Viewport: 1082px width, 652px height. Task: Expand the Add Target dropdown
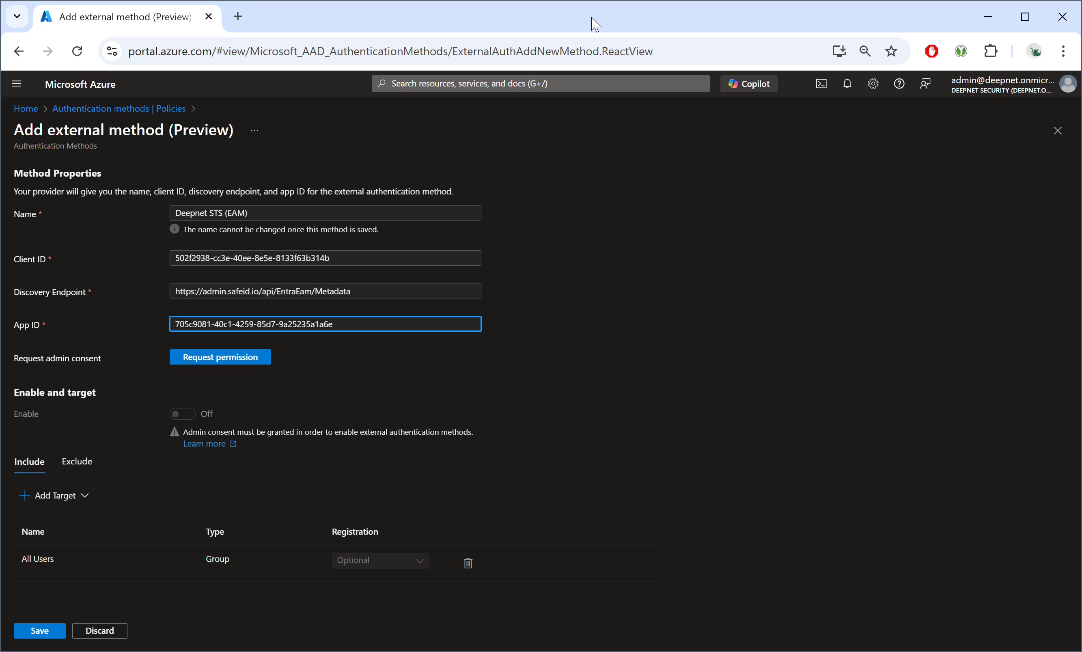pyautogui.click(x=54, y=495)
